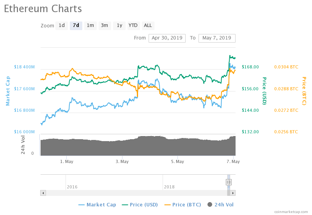Select the YTD zoom range

(x=133, y=26)
